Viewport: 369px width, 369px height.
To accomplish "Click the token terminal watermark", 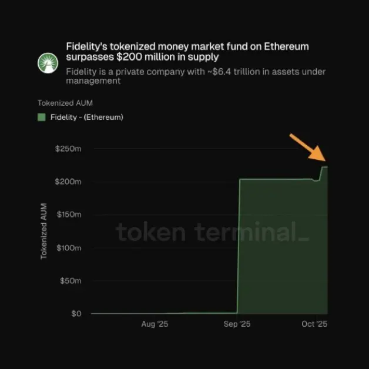I will click(213, 232).
